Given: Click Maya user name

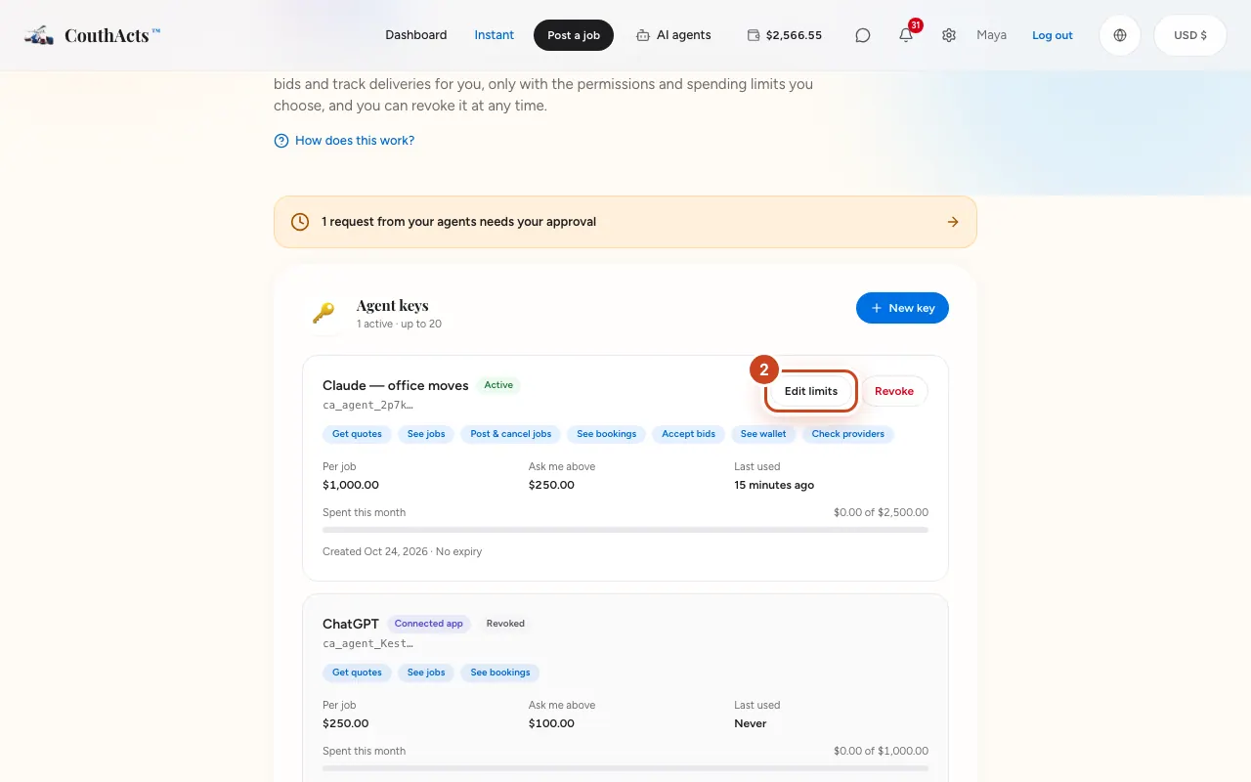Looking at the screenshot, I should point(991,35).
